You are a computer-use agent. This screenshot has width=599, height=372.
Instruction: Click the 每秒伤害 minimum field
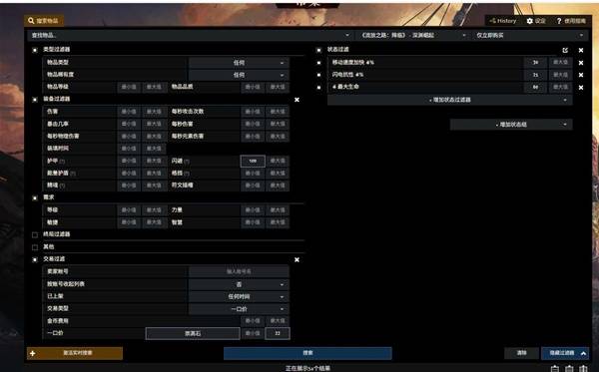[253, 124]
